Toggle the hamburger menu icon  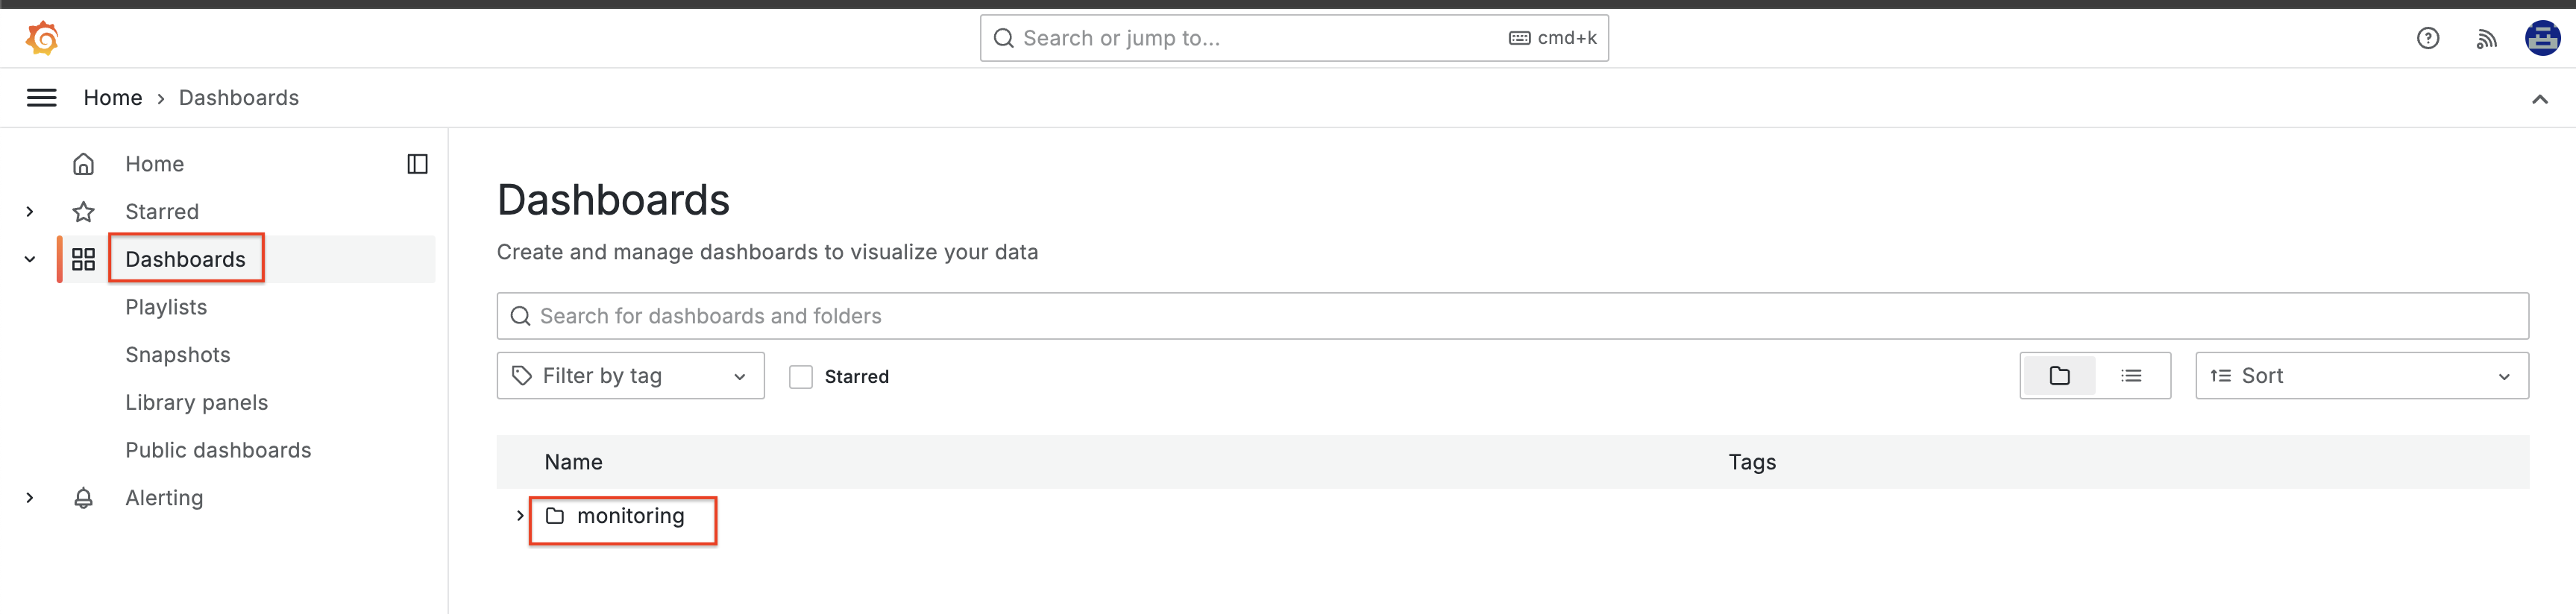[x=41, y=98]
